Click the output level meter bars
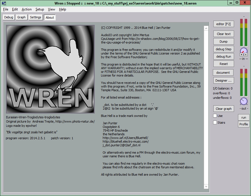This screenshot has width=251, height=196. click(244, 82)
